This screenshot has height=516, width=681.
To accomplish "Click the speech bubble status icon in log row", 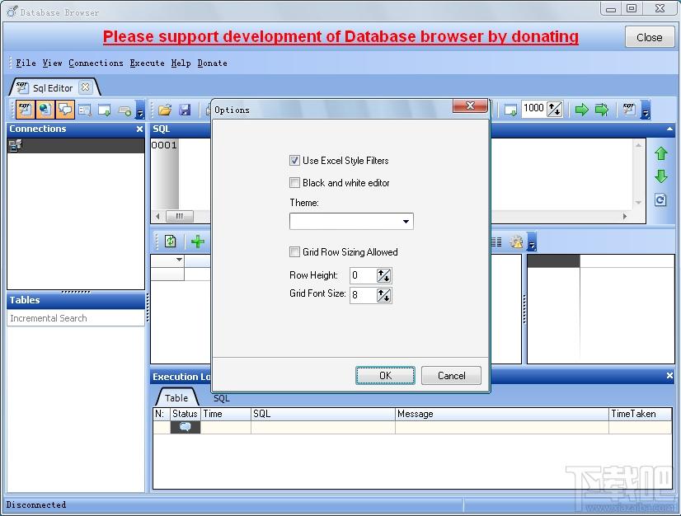I will (185, 427).
